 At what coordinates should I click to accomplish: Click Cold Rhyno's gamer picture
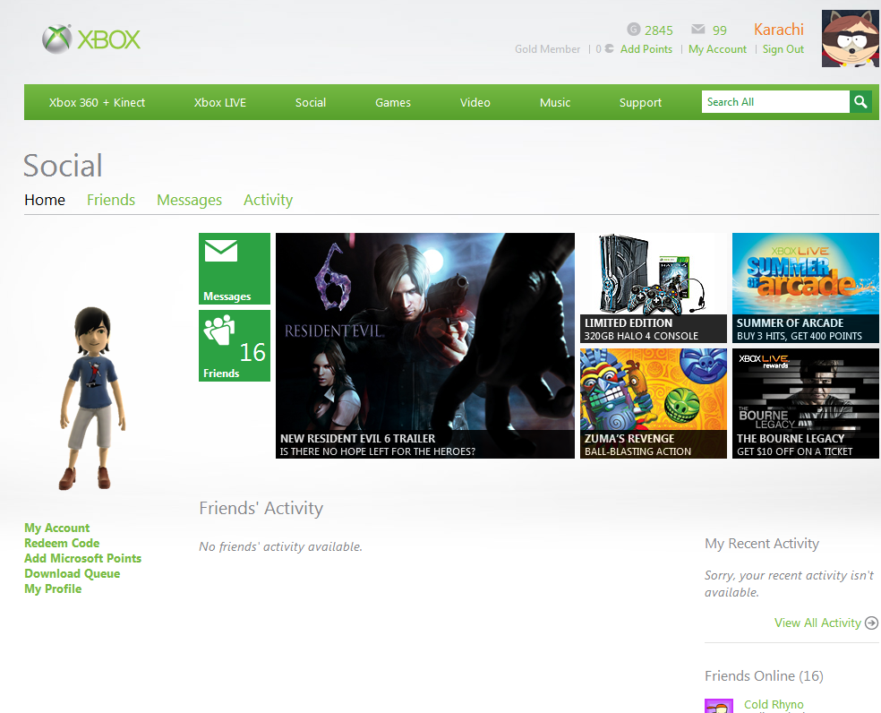719,706
